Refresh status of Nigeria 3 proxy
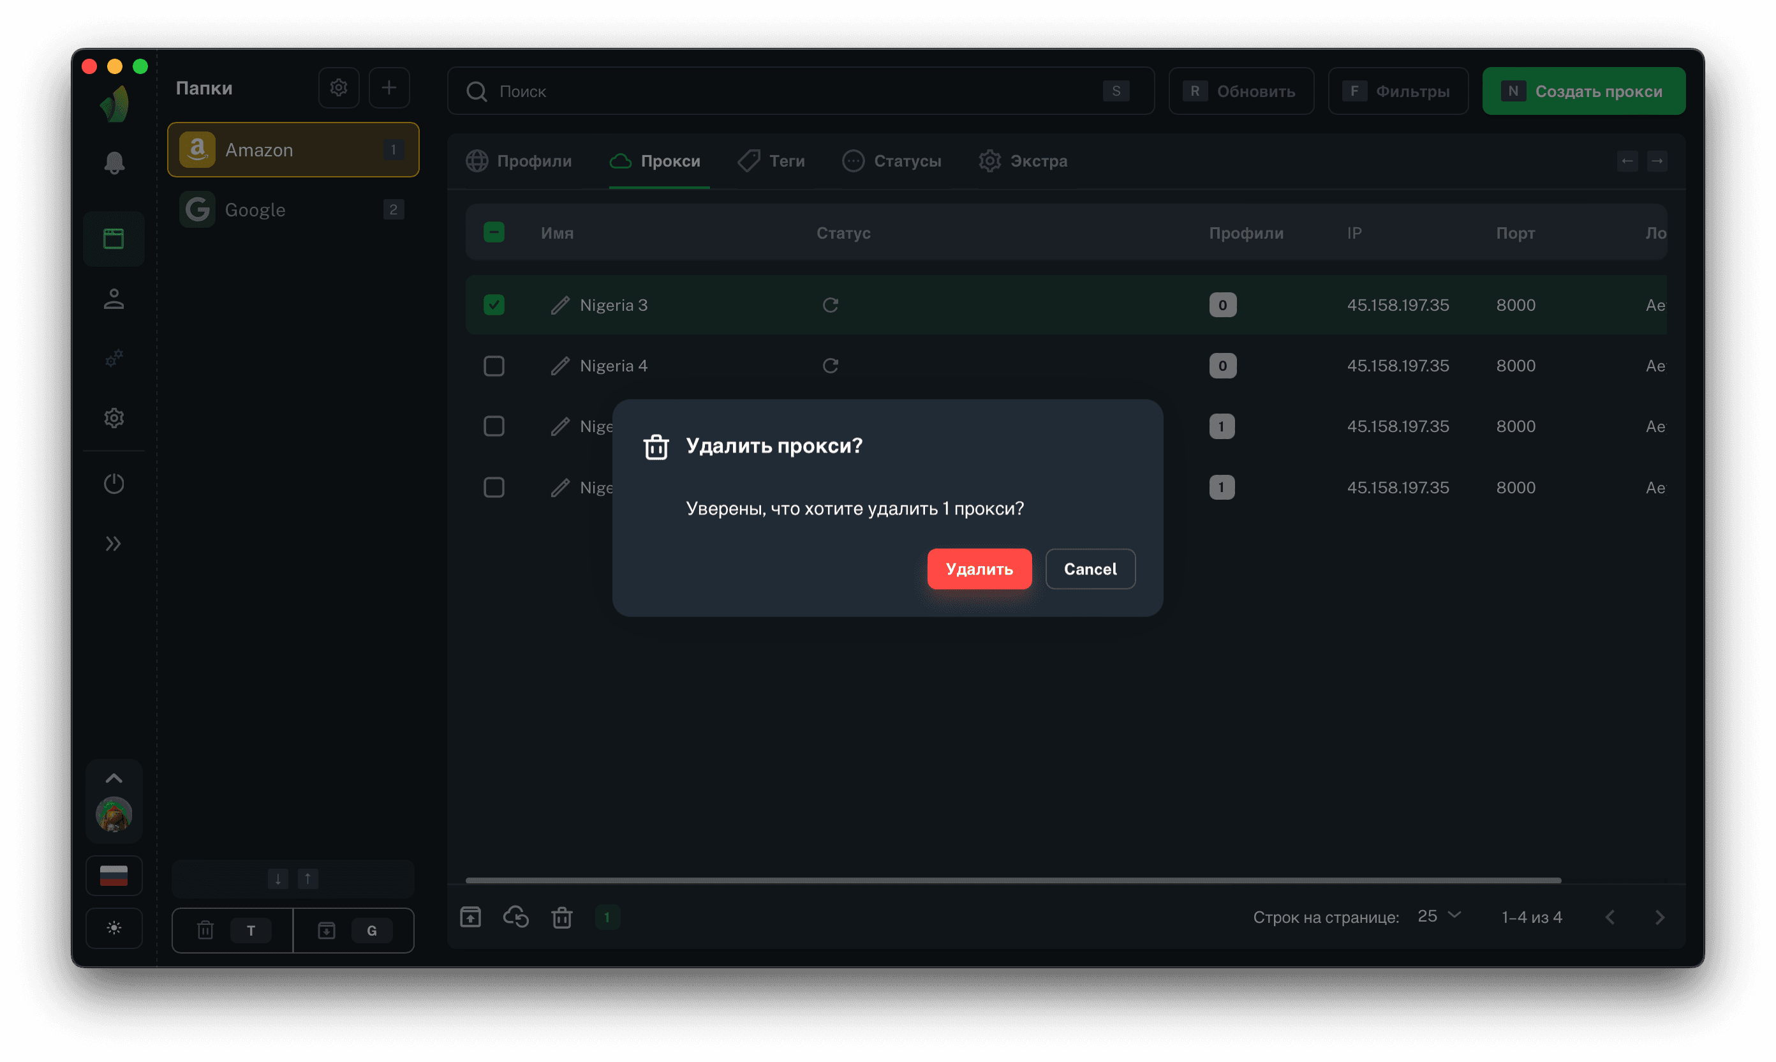This screenshot has height=1062, width=1776. click(x=830, y=305)
